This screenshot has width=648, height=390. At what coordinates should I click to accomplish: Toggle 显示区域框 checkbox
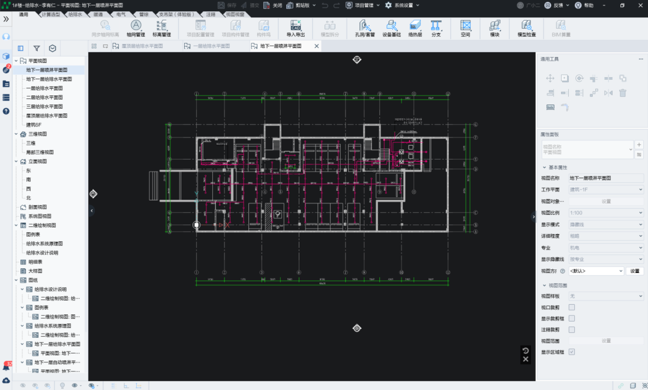pyautogui.click(x=572, y=352)
